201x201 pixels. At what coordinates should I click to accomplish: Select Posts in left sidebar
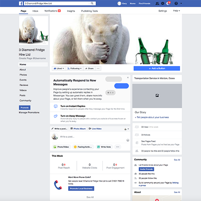point(23,95)
